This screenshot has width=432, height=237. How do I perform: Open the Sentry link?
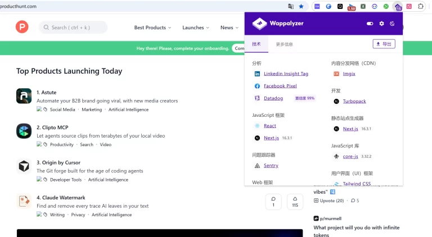(x=271, y=166)
